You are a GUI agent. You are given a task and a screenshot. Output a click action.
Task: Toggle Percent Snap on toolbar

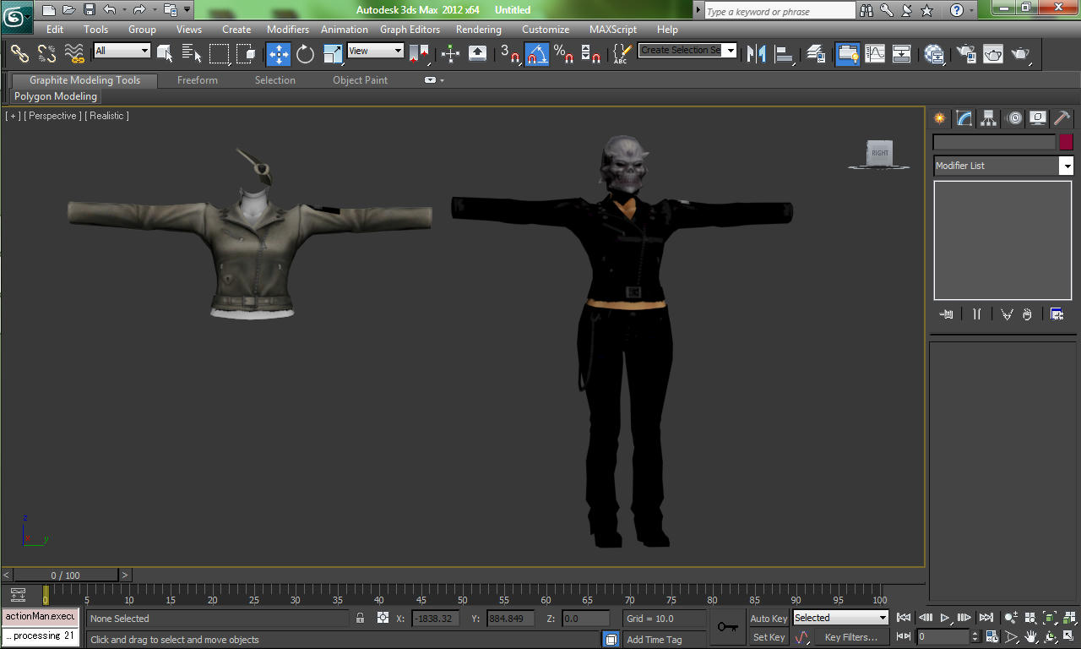click(x=564, y=54)
